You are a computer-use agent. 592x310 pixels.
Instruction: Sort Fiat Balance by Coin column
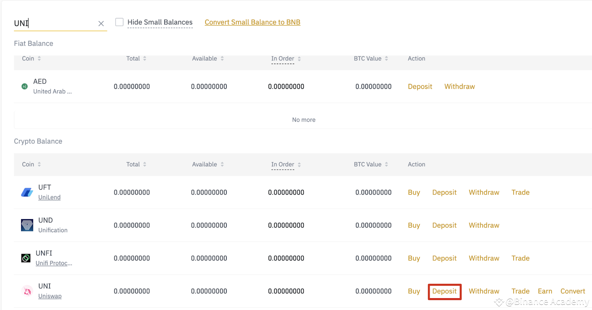pos(31,58)
